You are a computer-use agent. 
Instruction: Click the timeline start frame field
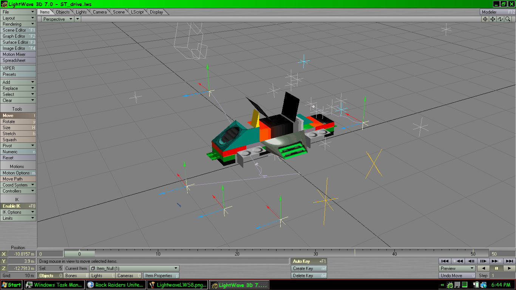(x=50, y=254)
